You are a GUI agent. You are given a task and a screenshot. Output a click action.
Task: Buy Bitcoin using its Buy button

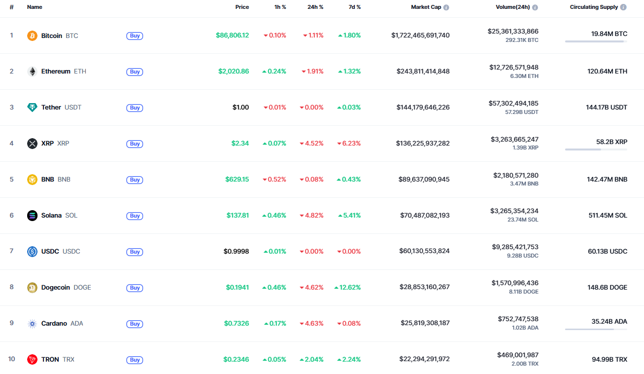pyautogui.click(x=135, y=36)
